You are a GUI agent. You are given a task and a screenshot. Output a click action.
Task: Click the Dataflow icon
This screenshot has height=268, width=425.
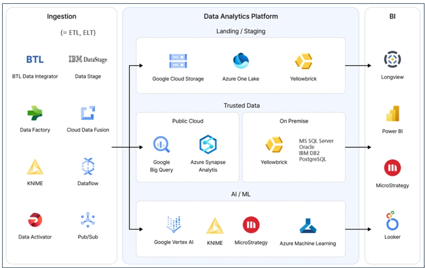88,166
